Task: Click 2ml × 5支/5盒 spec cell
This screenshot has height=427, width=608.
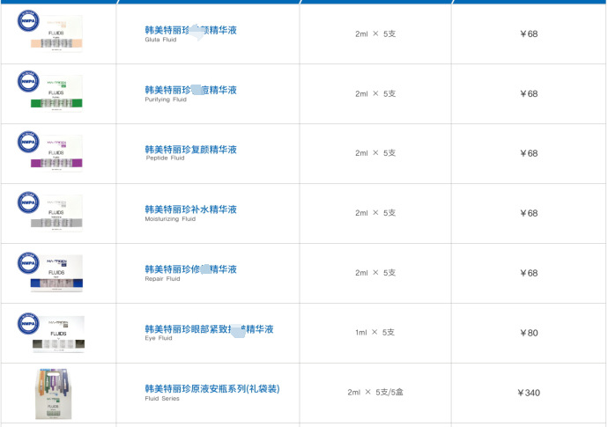Action: click(375, 392)
